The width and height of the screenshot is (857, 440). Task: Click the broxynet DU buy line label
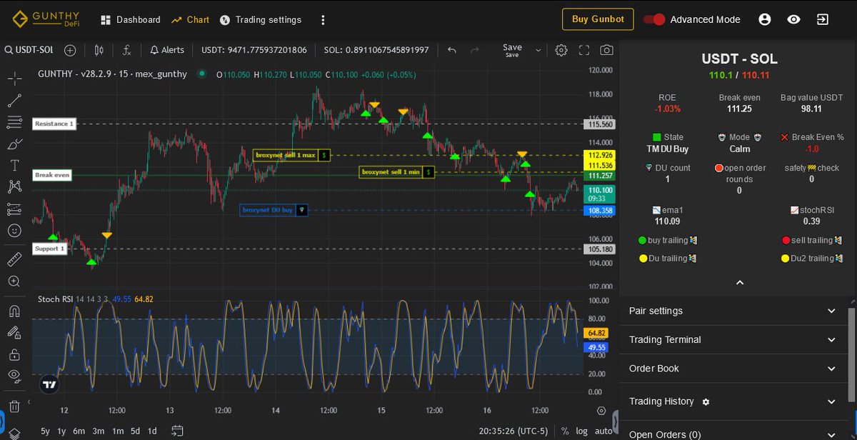(x=275, y=210)
